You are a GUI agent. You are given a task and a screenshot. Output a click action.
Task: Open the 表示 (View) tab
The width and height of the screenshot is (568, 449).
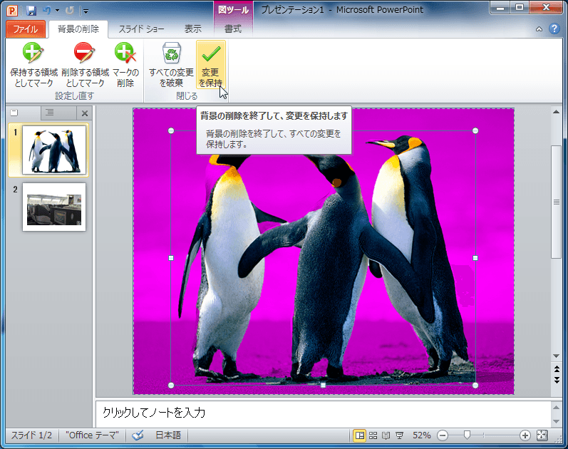(x=192, y=29)
